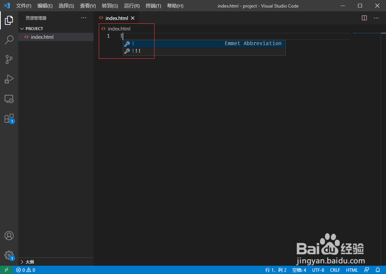This screenshot has height=274, width=386.
Task: Click the remote window indicator in status bar
Action: click(6, 270)
